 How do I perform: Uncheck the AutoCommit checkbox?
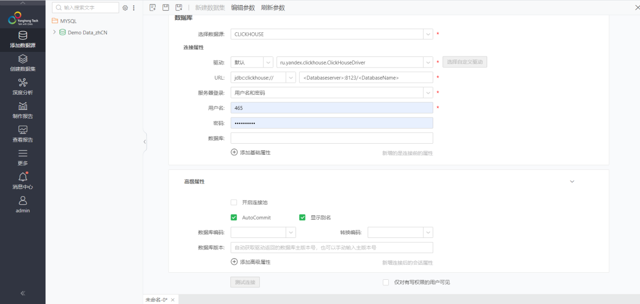234,218
